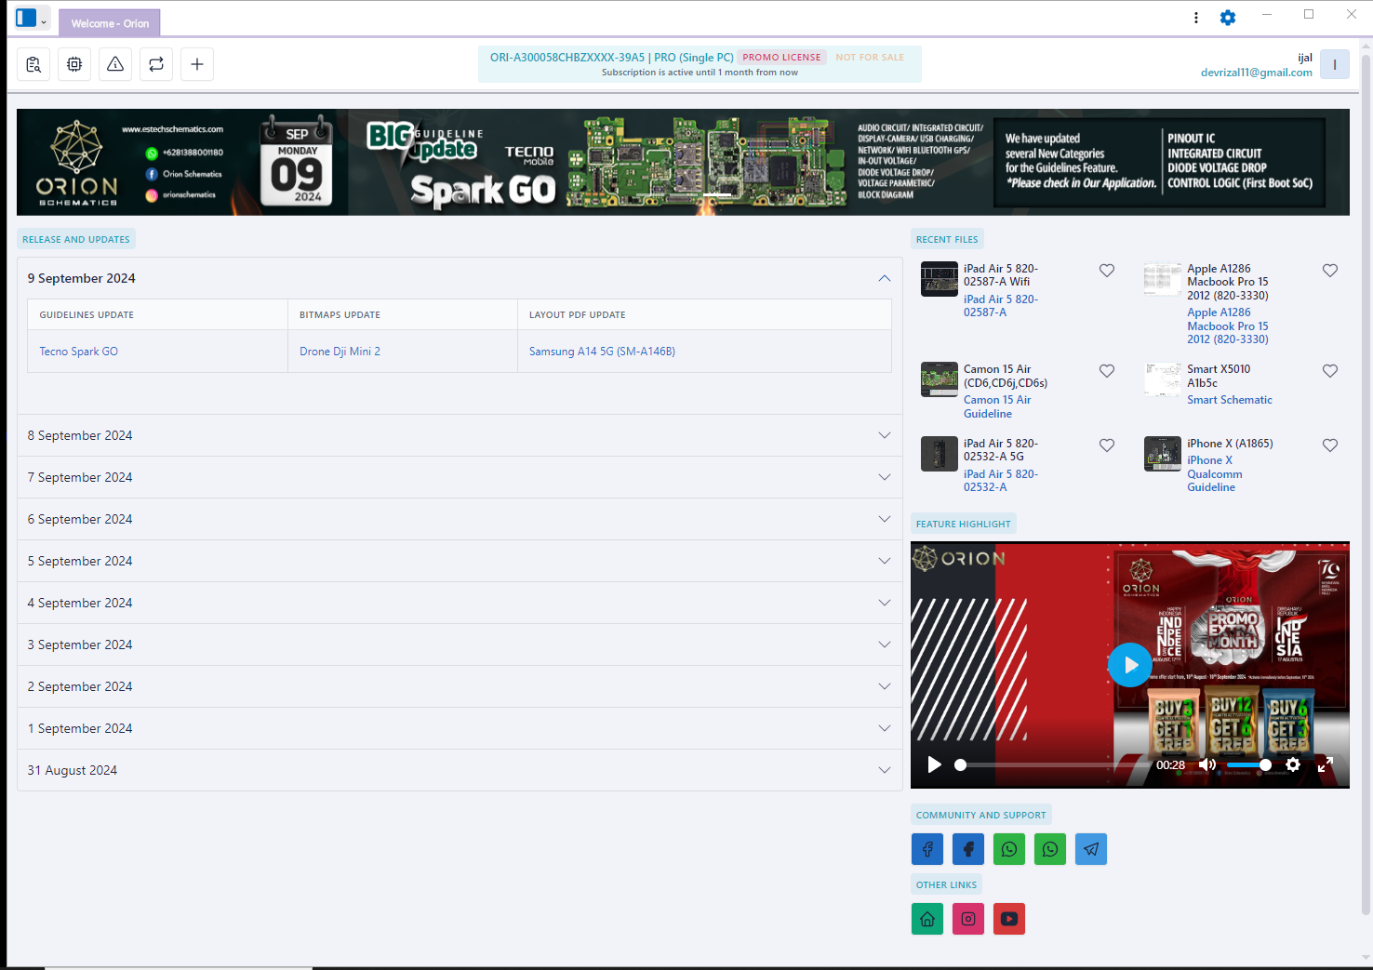Viewport: 1373px width, 970px height.
Task: Open Apple A1286 Macbook Pro 15 link
Action: pyautogui.click(x=1228, y=326)
